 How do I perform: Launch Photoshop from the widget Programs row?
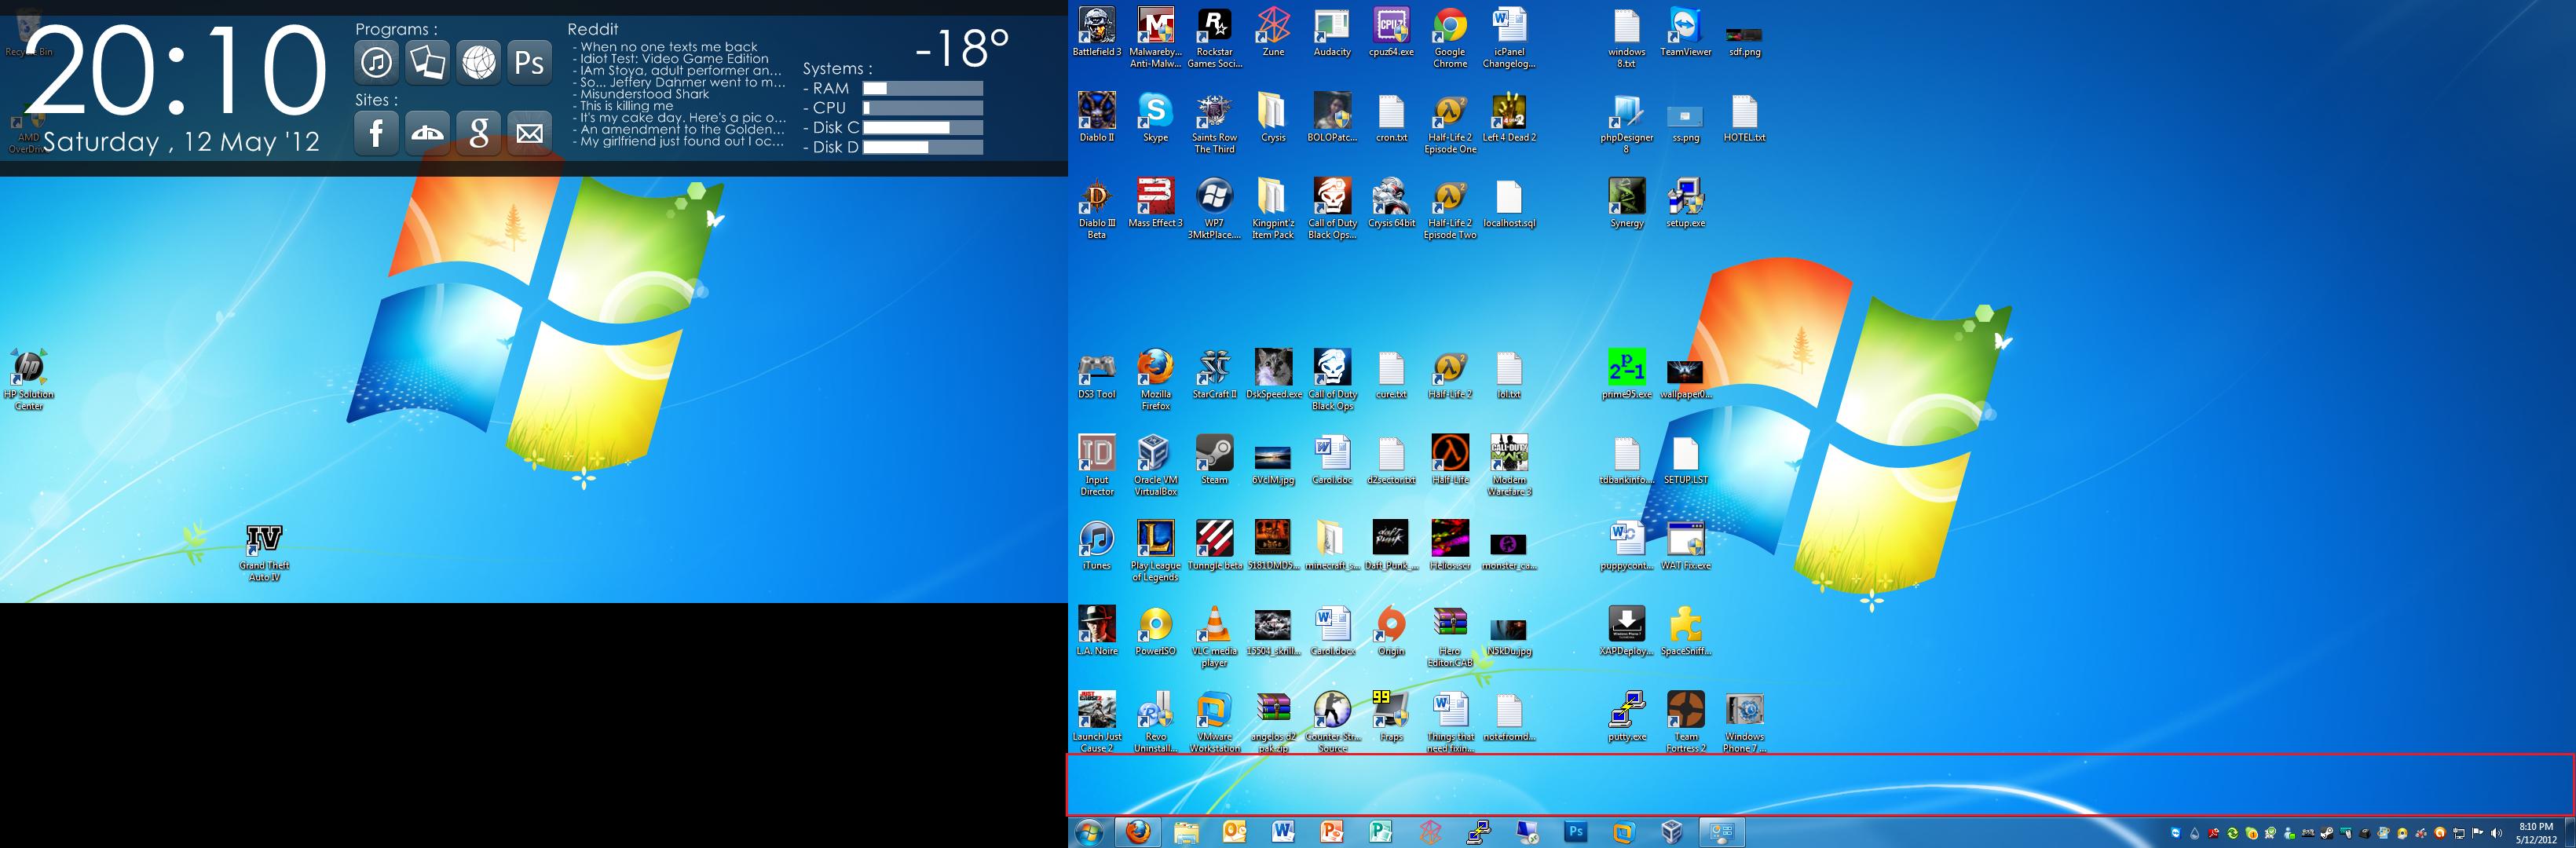(x=529, y=62)
